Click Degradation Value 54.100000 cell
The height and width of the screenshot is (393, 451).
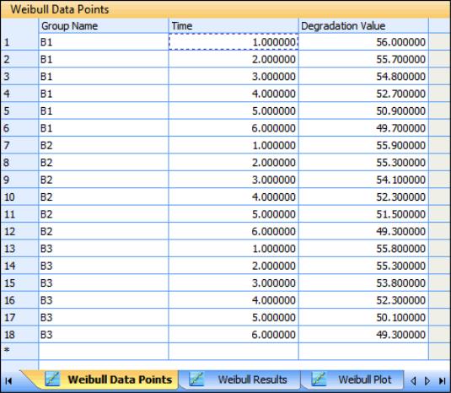[x=363, y=180]
